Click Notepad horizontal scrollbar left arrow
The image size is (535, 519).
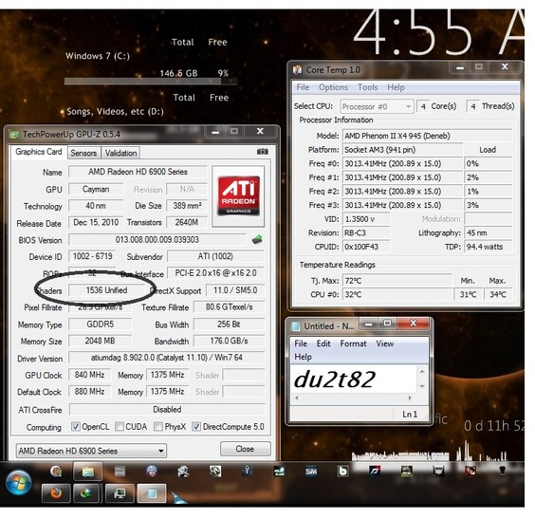pos(297,398)
